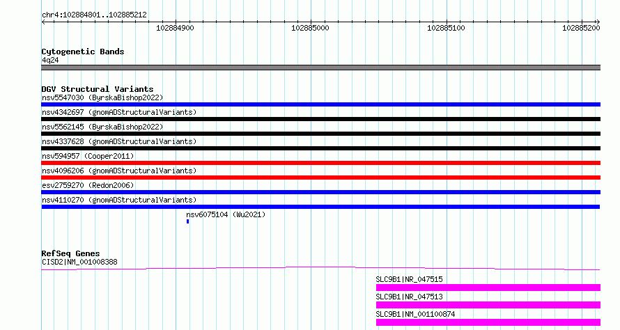Click the right arrow end of the ruler
The image size is (620, 330).
coord(598,22)
